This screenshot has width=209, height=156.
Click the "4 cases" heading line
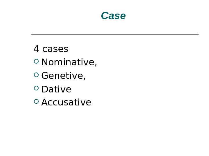(x=51, y=49)
